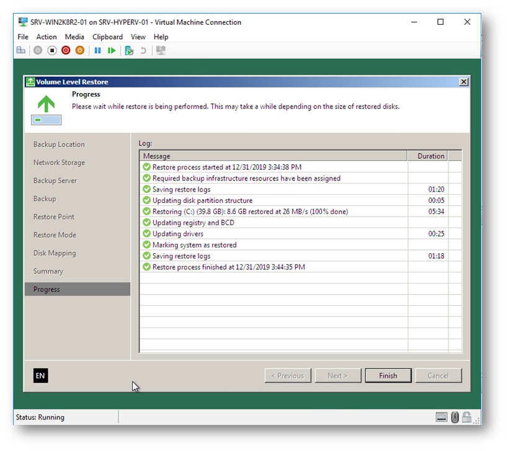Open the Clipboard menu

pyautogui.click(x=107, y=37)
